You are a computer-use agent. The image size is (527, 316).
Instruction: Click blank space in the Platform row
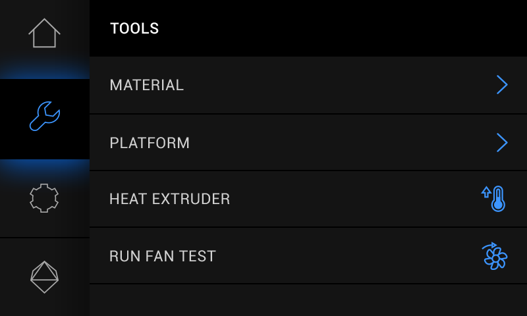(x=329, y=142)
